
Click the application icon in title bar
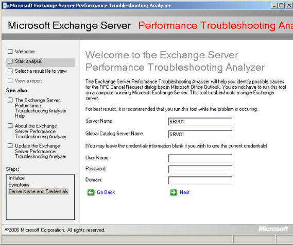point(6,6)
